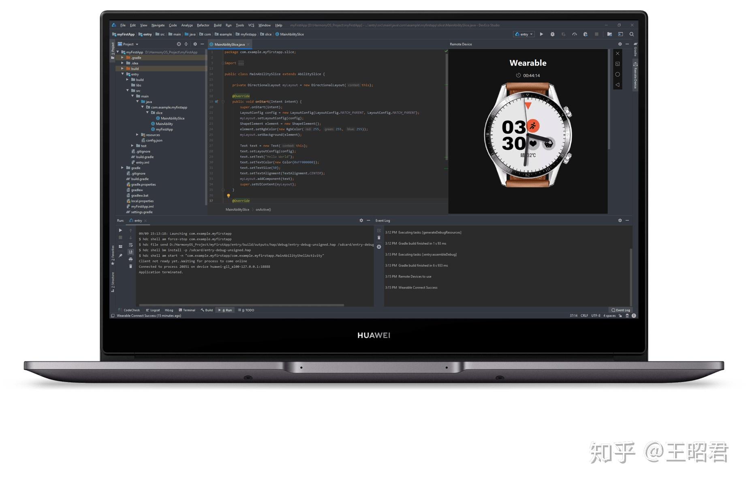Clear the Event Log with its trash icon
The height and width of the screenshot is (483, 748).
[379, 238]
